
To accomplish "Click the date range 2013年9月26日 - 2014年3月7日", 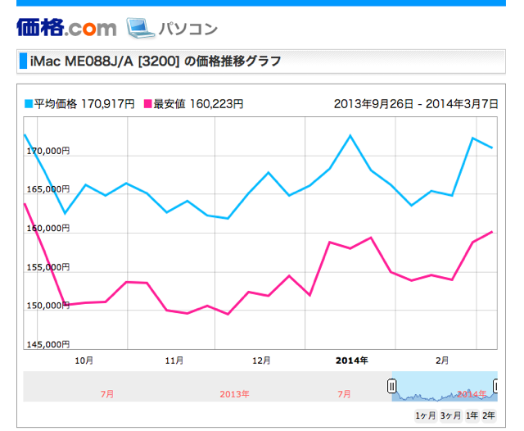I will pos(416,104).
